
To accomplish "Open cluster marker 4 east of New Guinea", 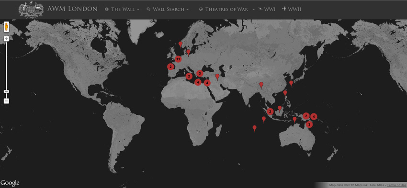I will click(314, 117).
